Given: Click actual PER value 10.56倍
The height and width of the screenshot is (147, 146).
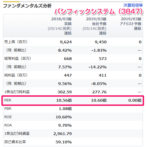Looking at the screenshot, I should tap(64, 100).
